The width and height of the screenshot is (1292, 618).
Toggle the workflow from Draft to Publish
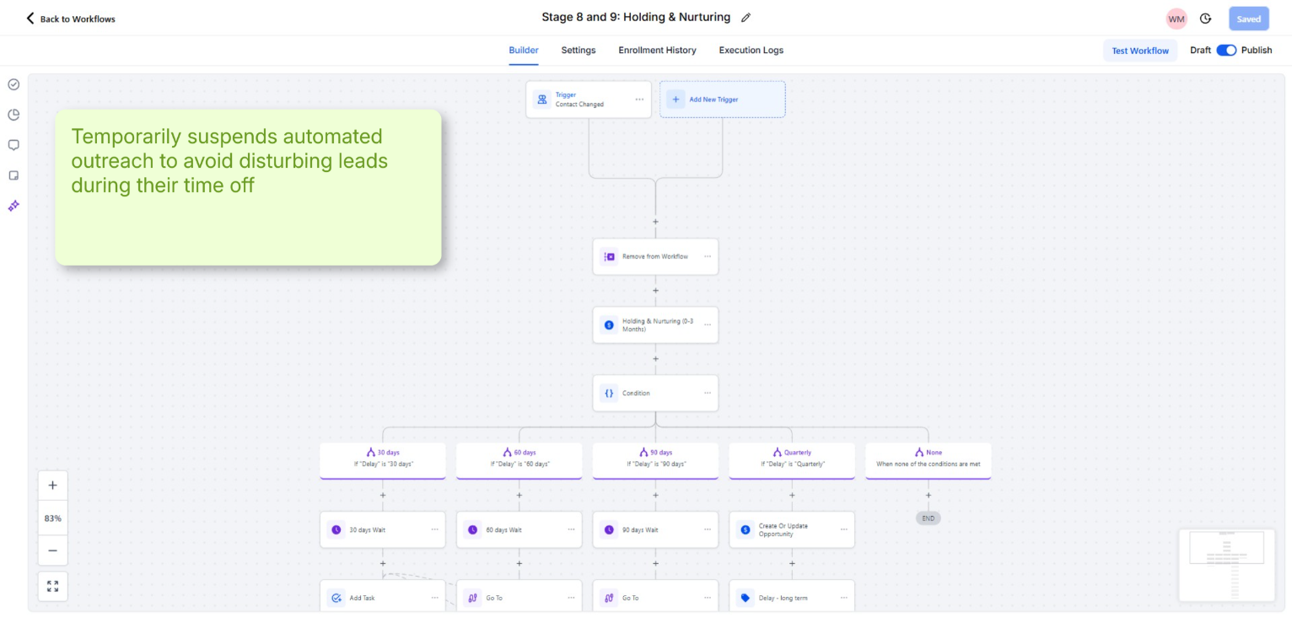click(1225, 50)
